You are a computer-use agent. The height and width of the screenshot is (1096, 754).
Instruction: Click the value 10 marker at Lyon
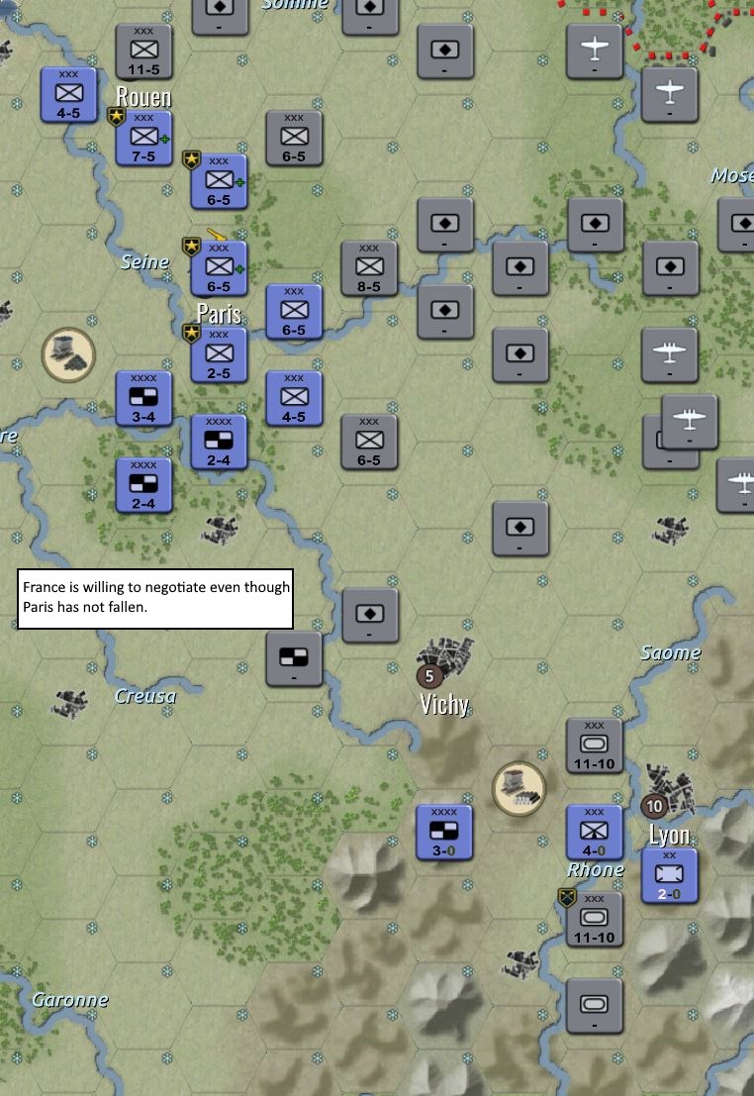point(654,806)
